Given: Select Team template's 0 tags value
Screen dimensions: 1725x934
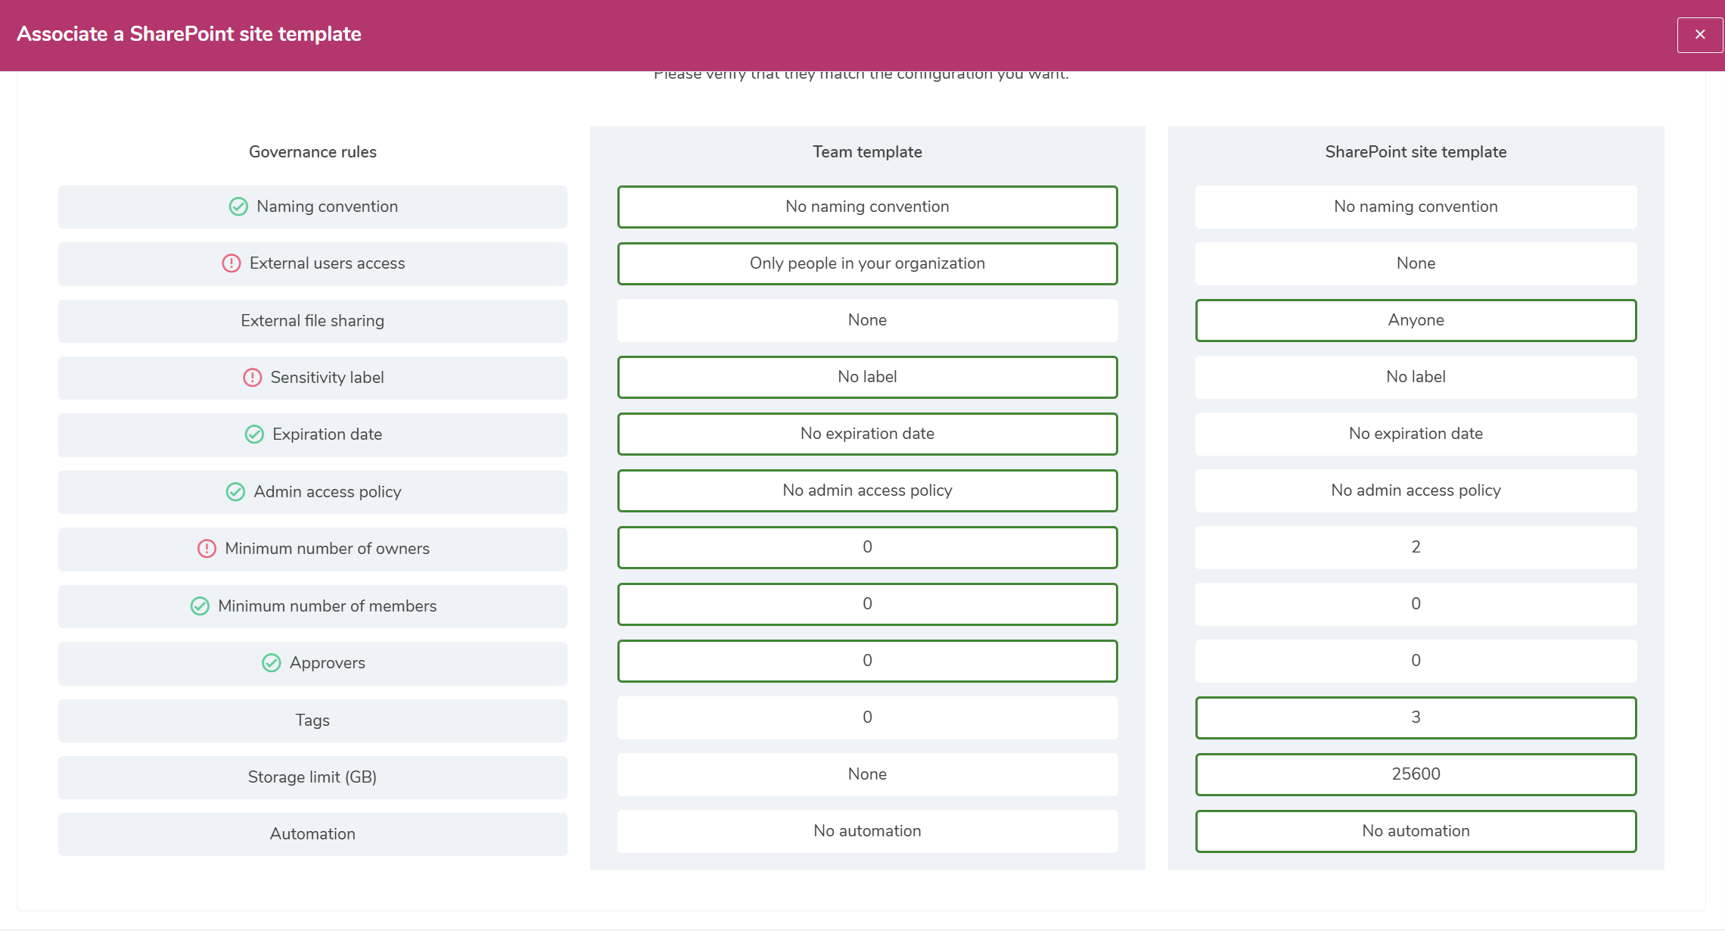Looking at the screenshot, I should pos(867,718).
